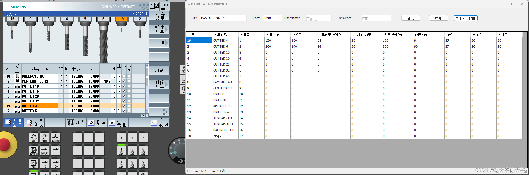This screenshot has width=529, height=175.
Task: Select the FACEMILL 63 row in tool life table
Action: pos(354,82)
